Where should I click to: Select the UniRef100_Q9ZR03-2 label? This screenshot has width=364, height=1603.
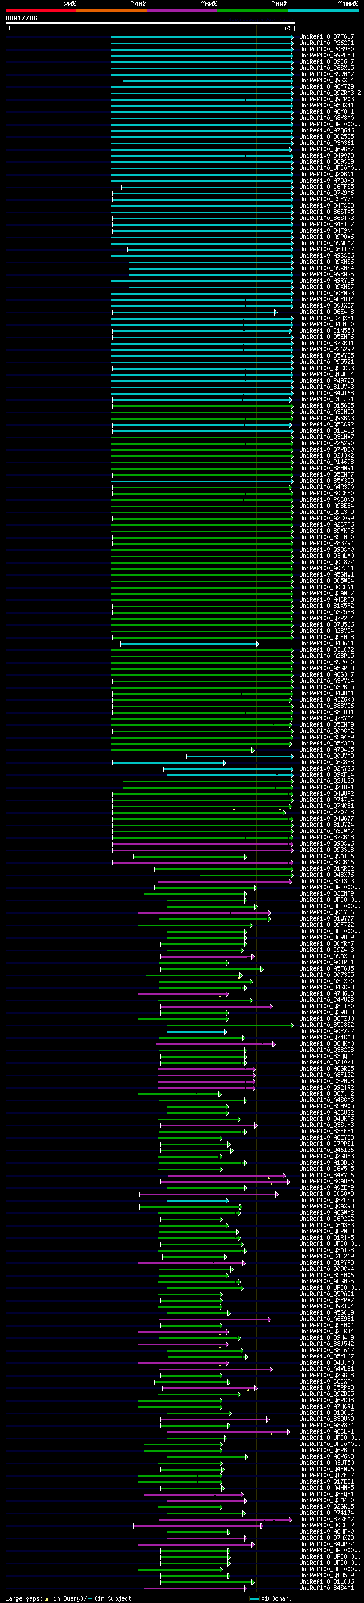click(x=330, y=93)
